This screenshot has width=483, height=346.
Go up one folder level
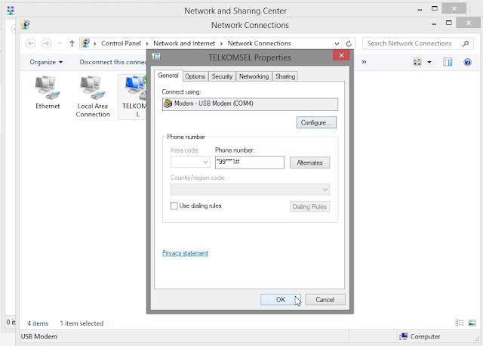72,44
